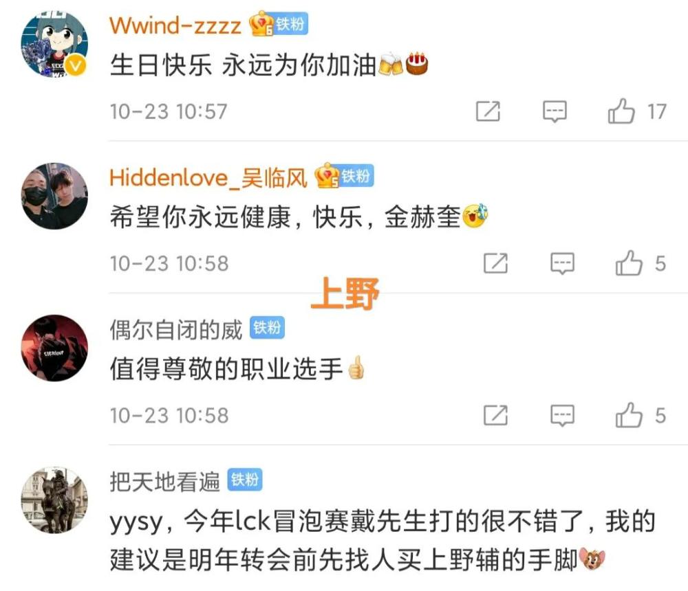
Task: Tap the 铁粉 badge beside 把天地看遍
Action: (244, 480)
